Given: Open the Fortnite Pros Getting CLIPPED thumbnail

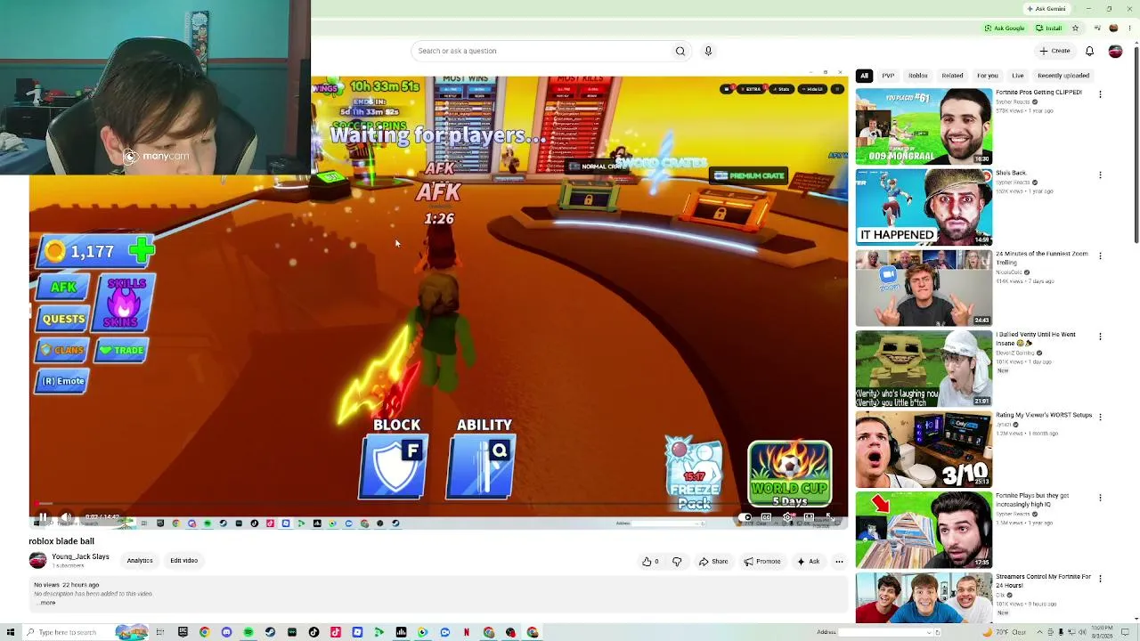Looking at the screenshot, I should click(x=924, y=126).
